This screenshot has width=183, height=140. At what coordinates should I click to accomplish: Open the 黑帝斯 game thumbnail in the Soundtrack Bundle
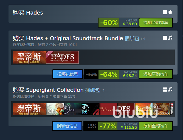(x=29, y=57)
